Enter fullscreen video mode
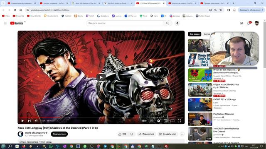This screenshot has width=266, height=149. click(x=179, y=121)
